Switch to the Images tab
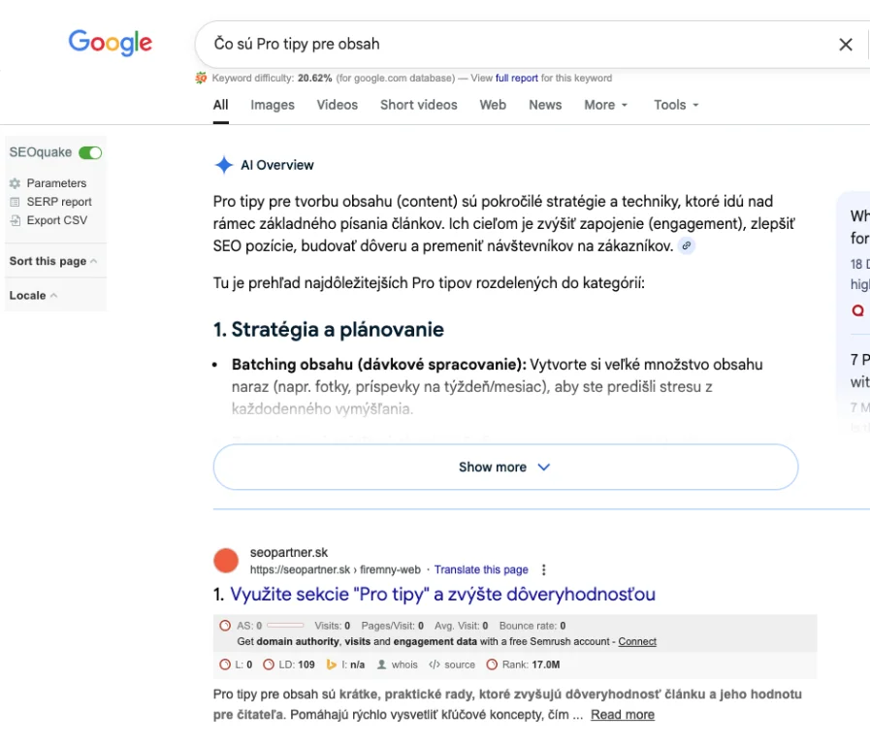 273,105
